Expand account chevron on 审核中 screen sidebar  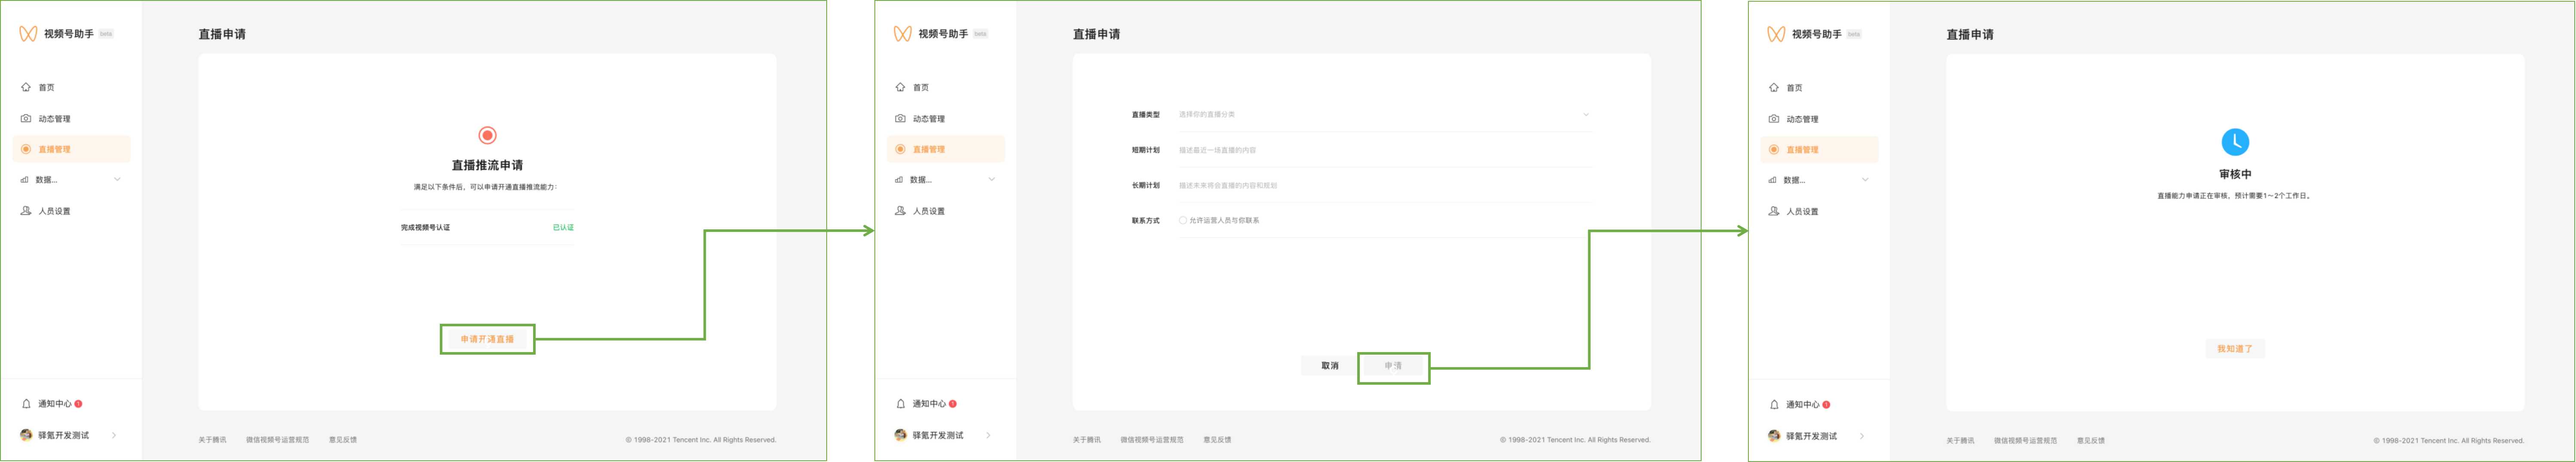click(x=1862, y=436)
